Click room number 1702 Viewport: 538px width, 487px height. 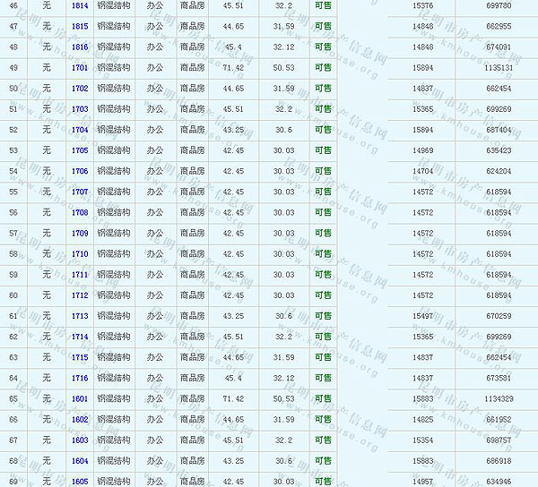80,89
